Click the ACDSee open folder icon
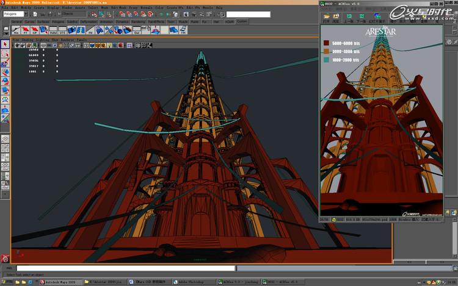The height and width of the screenshot is (286, 458). tap(327, 16)
